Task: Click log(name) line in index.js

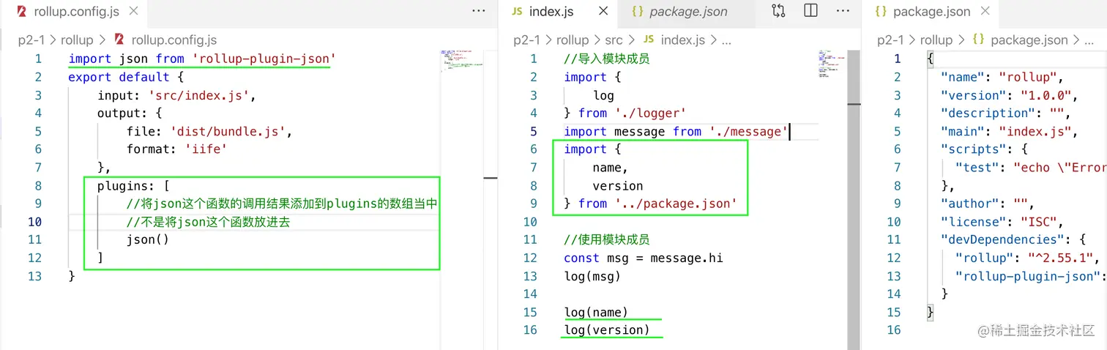Action: tap(596, 313)
